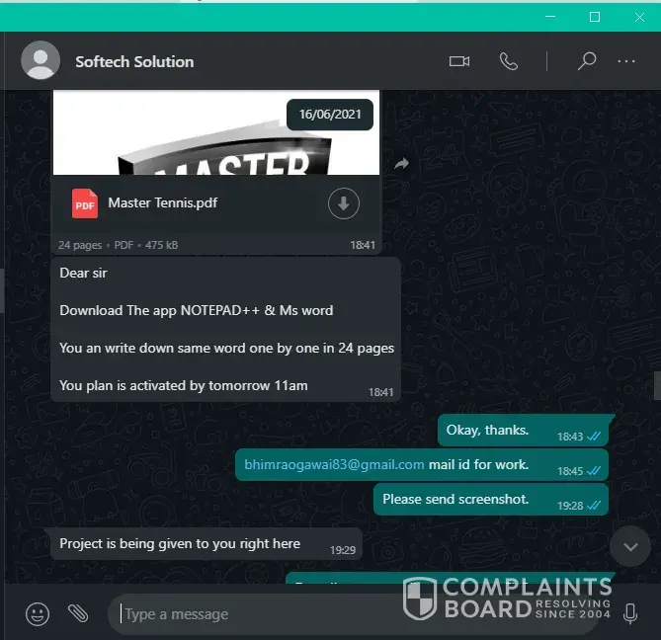The width and height of the screenshot is (661, 640).
Task: Open Softech Solution contact info
Action: (x=134, y=62)
